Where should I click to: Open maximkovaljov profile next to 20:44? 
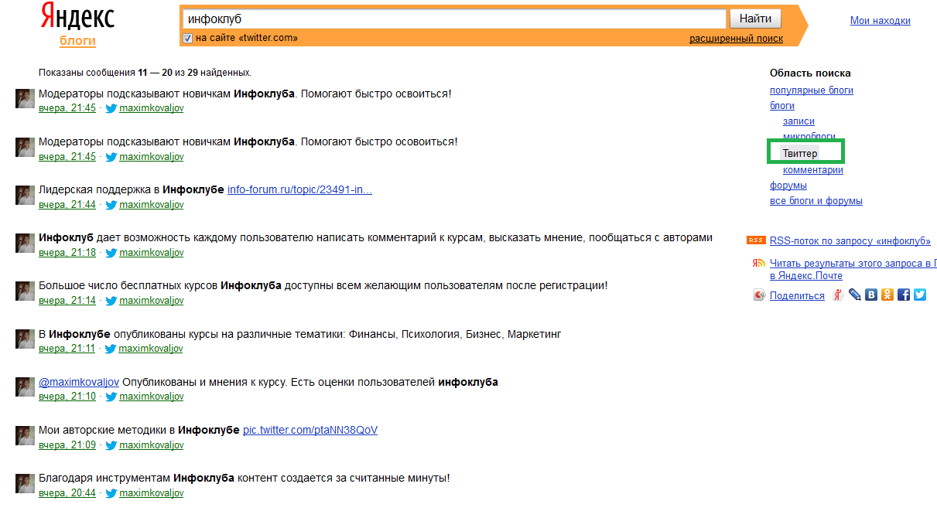tap(152, 493)
